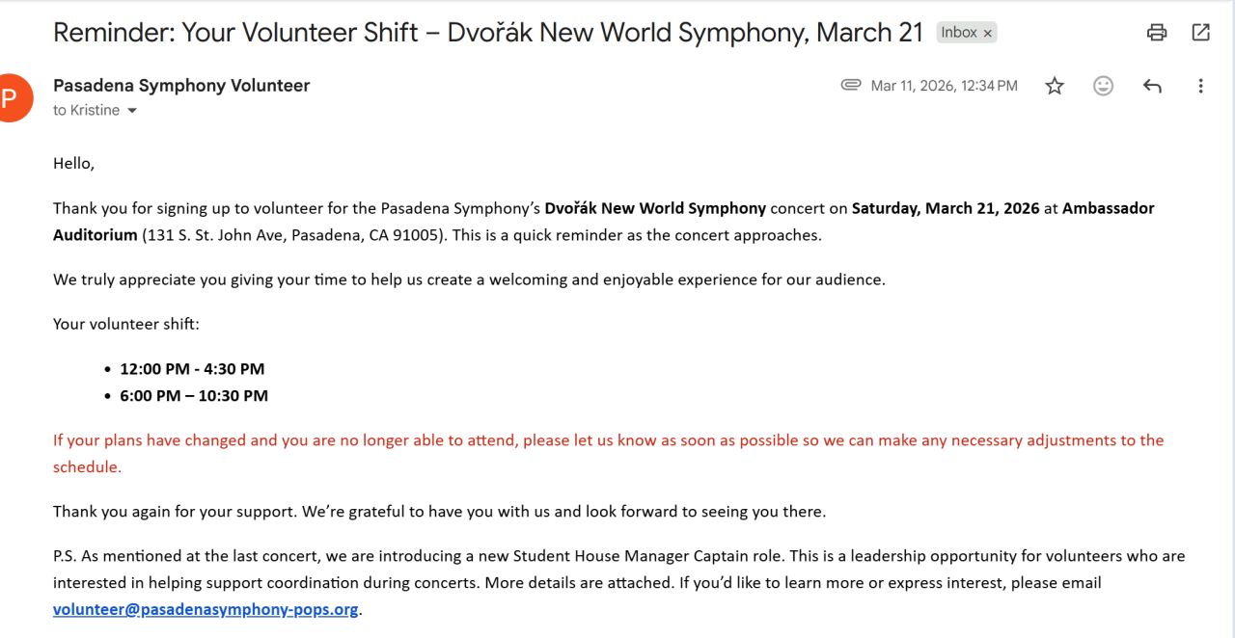Screen dimensions: 1235x638
Task: Open the email in a new window
Action: click(x=1200, y=33)
